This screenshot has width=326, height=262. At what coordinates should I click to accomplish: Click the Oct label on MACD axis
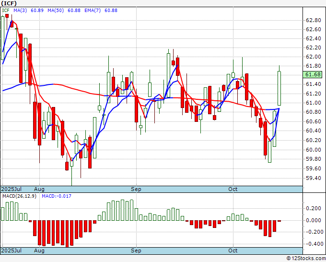pyautogui.click(x=233, y=250)
